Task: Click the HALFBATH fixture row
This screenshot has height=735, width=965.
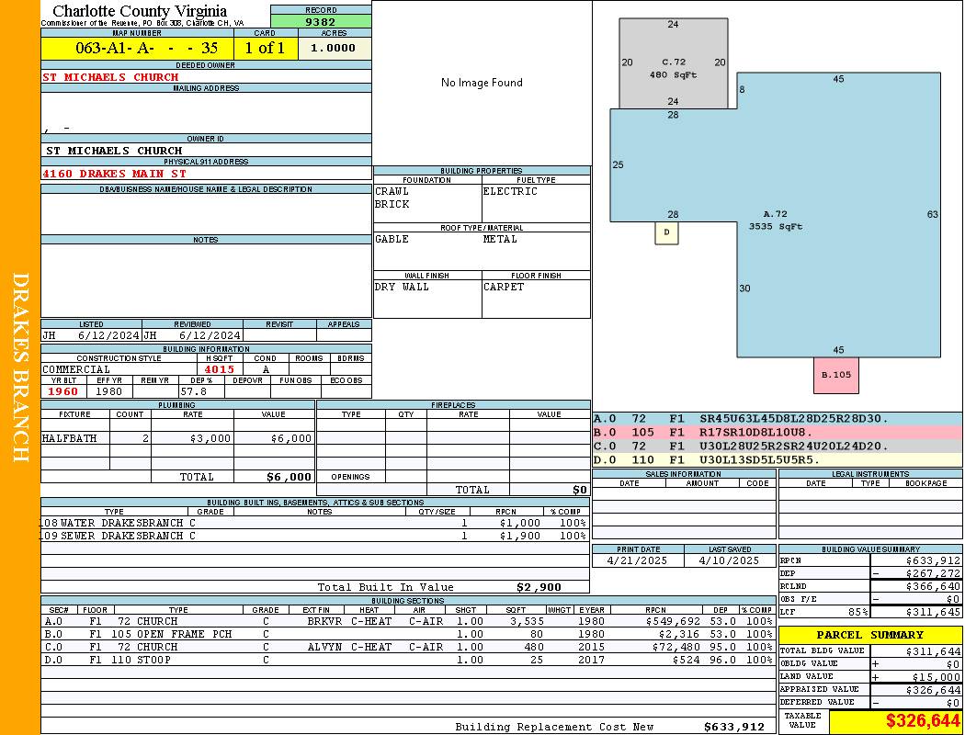Action: [x=178, y=438]
